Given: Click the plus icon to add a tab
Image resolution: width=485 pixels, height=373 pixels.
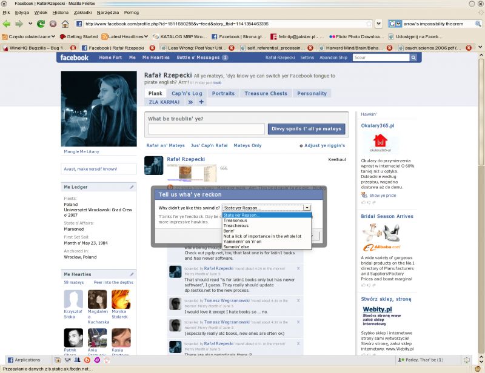Looking at the screenshot, I should tap(201, 102).
